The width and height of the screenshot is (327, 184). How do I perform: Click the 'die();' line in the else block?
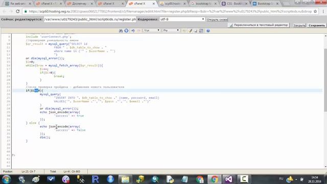pyautogui.click(x=45, y=137)
